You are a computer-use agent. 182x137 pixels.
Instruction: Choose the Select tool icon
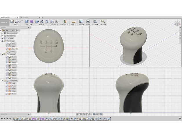pos(103,22)
